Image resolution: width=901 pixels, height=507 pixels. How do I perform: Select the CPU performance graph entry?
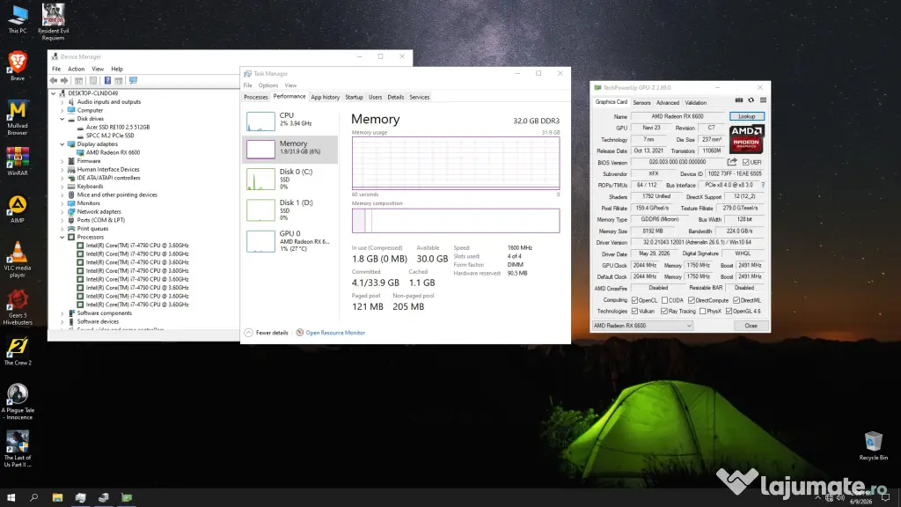point(290,121)
